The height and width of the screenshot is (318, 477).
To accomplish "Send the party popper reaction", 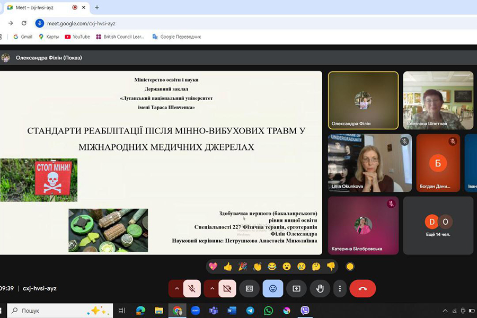I will 243,267.
